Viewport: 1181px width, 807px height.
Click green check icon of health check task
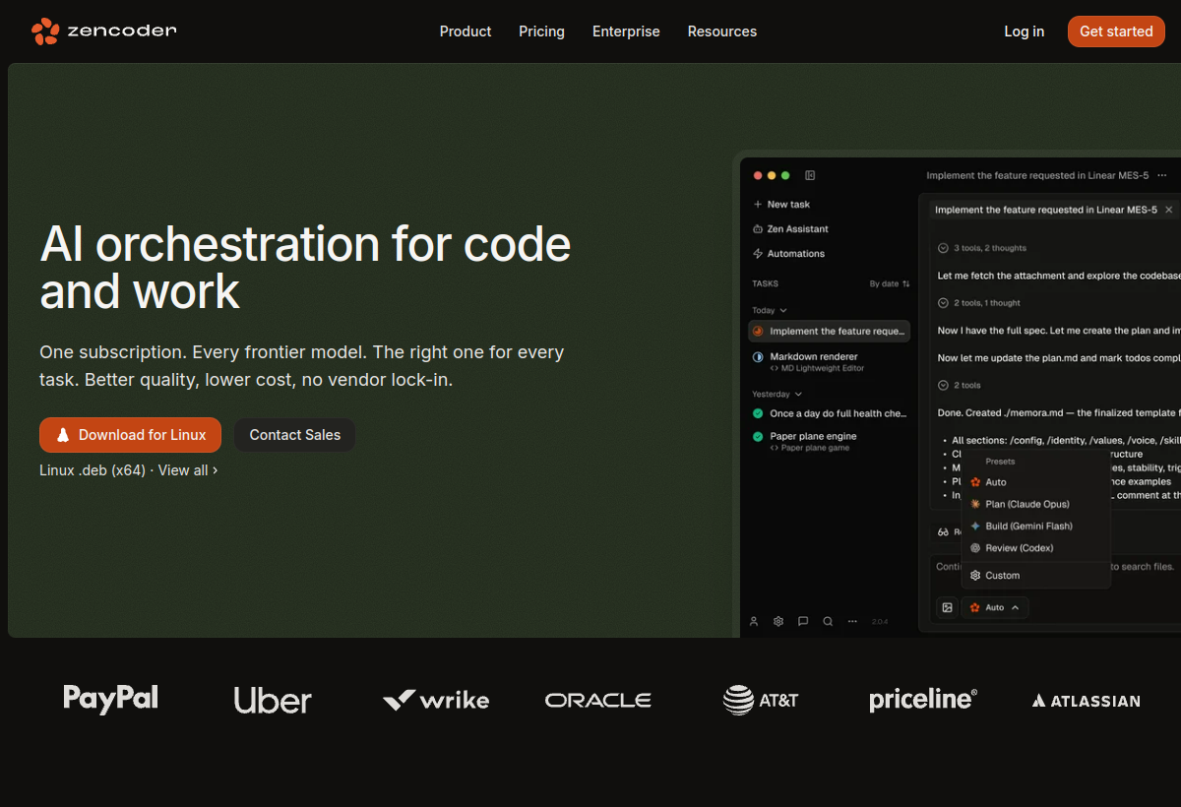[758, 413]
